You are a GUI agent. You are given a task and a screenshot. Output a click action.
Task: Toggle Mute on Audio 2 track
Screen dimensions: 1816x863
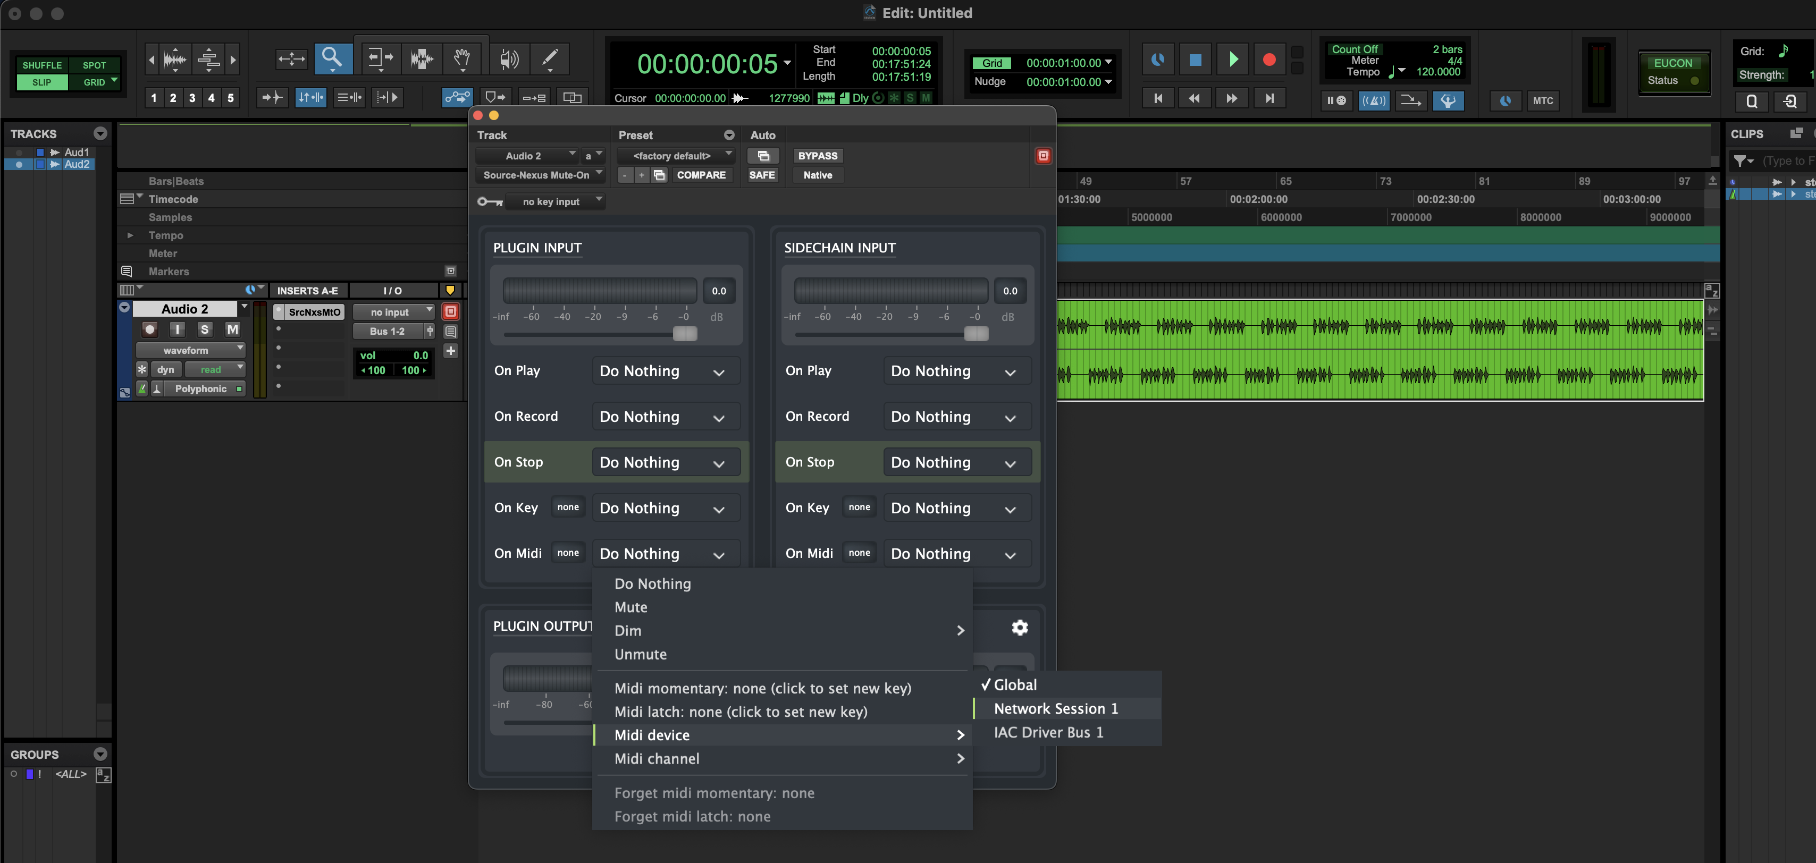point(232,329)
